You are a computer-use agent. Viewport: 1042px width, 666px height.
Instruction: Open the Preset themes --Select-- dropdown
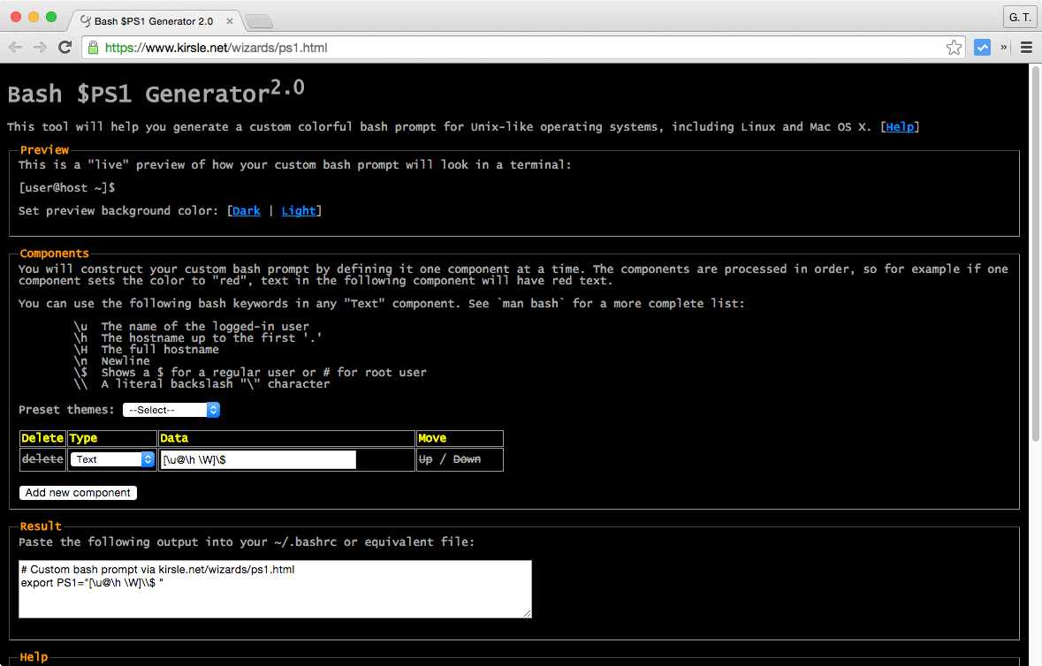coord(171,409)
